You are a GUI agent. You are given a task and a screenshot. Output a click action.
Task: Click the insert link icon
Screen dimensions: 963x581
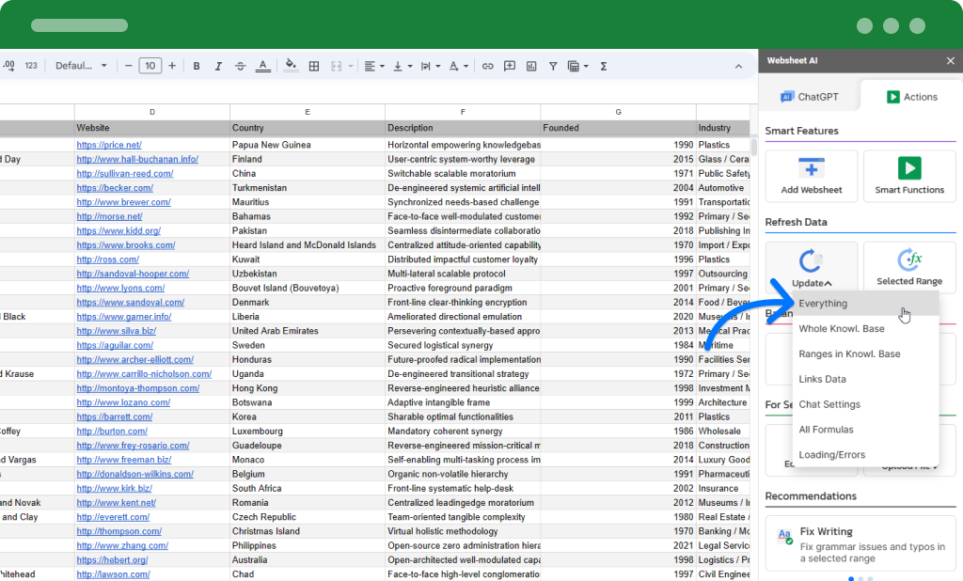(487, 66)
